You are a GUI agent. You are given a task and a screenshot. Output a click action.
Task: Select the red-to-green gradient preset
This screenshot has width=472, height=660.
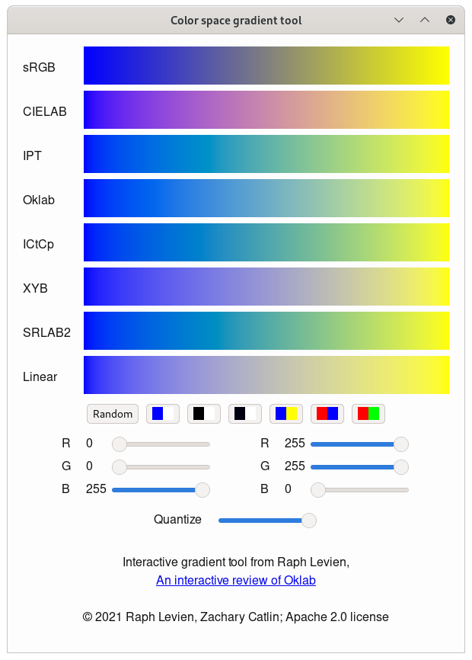[367, 414]
